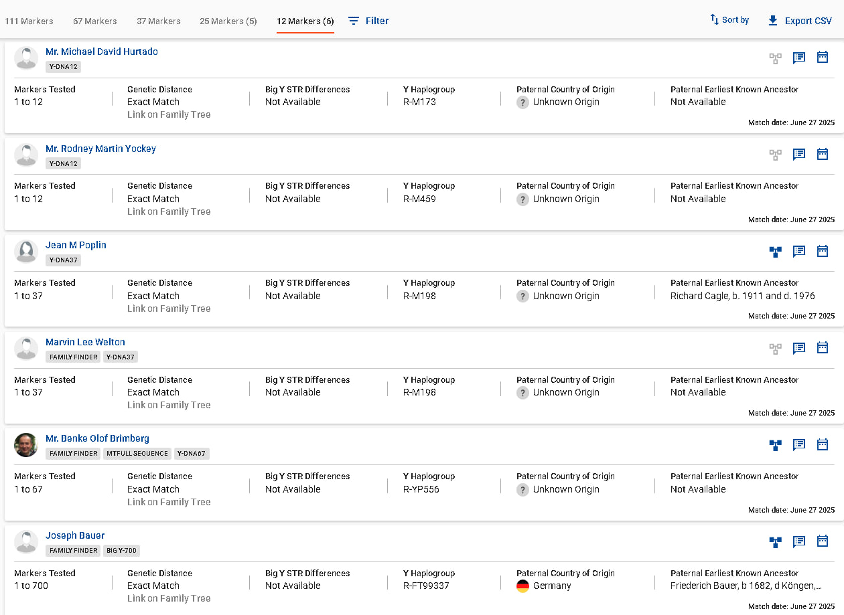Click FAMILY FINDER badge under Marvin Lee Welton
844x615 pixels.
[74, 357]
